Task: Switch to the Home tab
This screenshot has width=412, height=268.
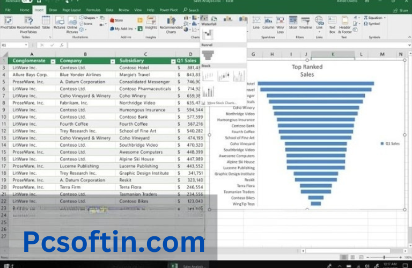Action: pyautogui.click(x=25, y=10)
